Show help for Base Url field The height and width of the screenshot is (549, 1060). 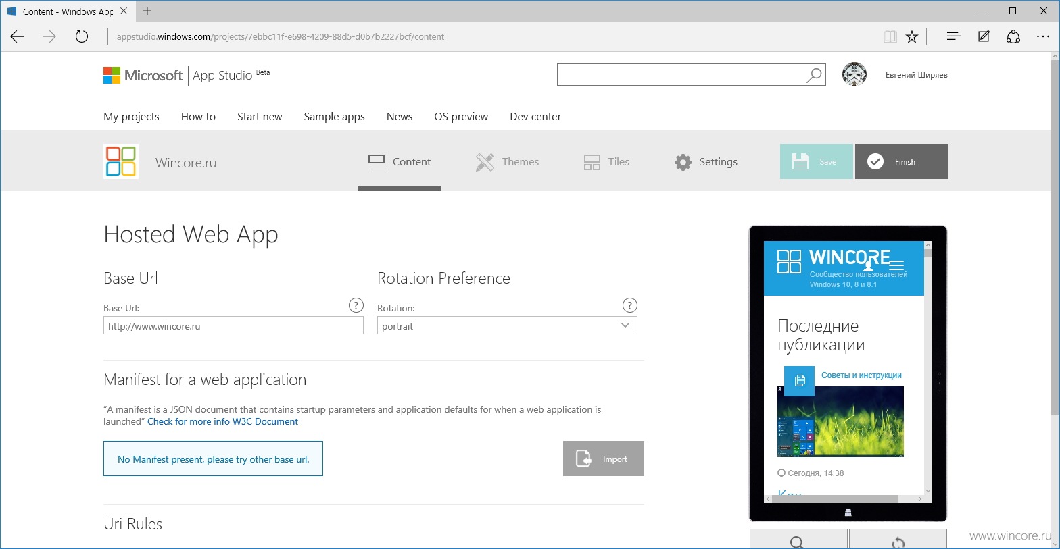pos(356,305)
